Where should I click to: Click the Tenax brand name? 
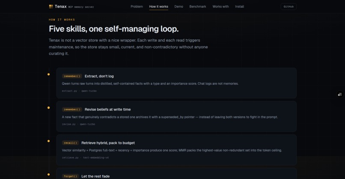pyautogui.click(x=61, y=6)
